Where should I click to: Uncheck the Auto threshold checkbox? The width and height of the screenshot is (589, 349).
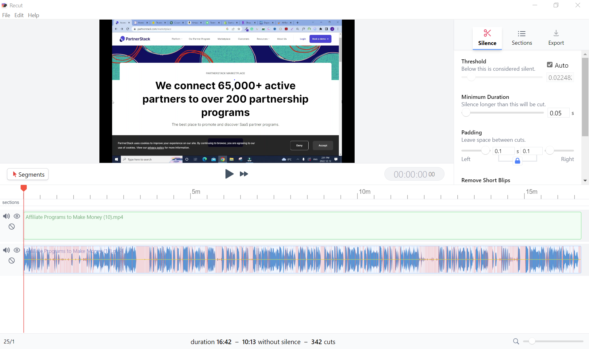point(550,65)
